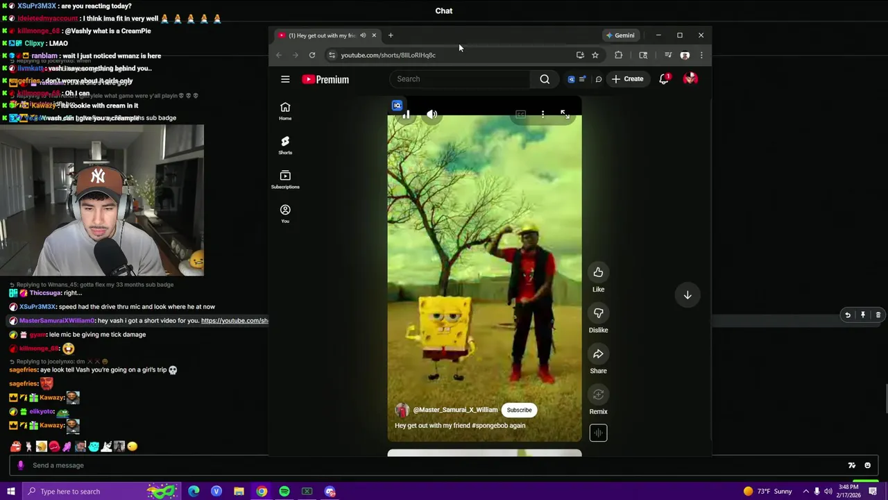Screen dimensions: 888x500
Task: Click the pin icon in chat message actions
Action: pos(862,315)
